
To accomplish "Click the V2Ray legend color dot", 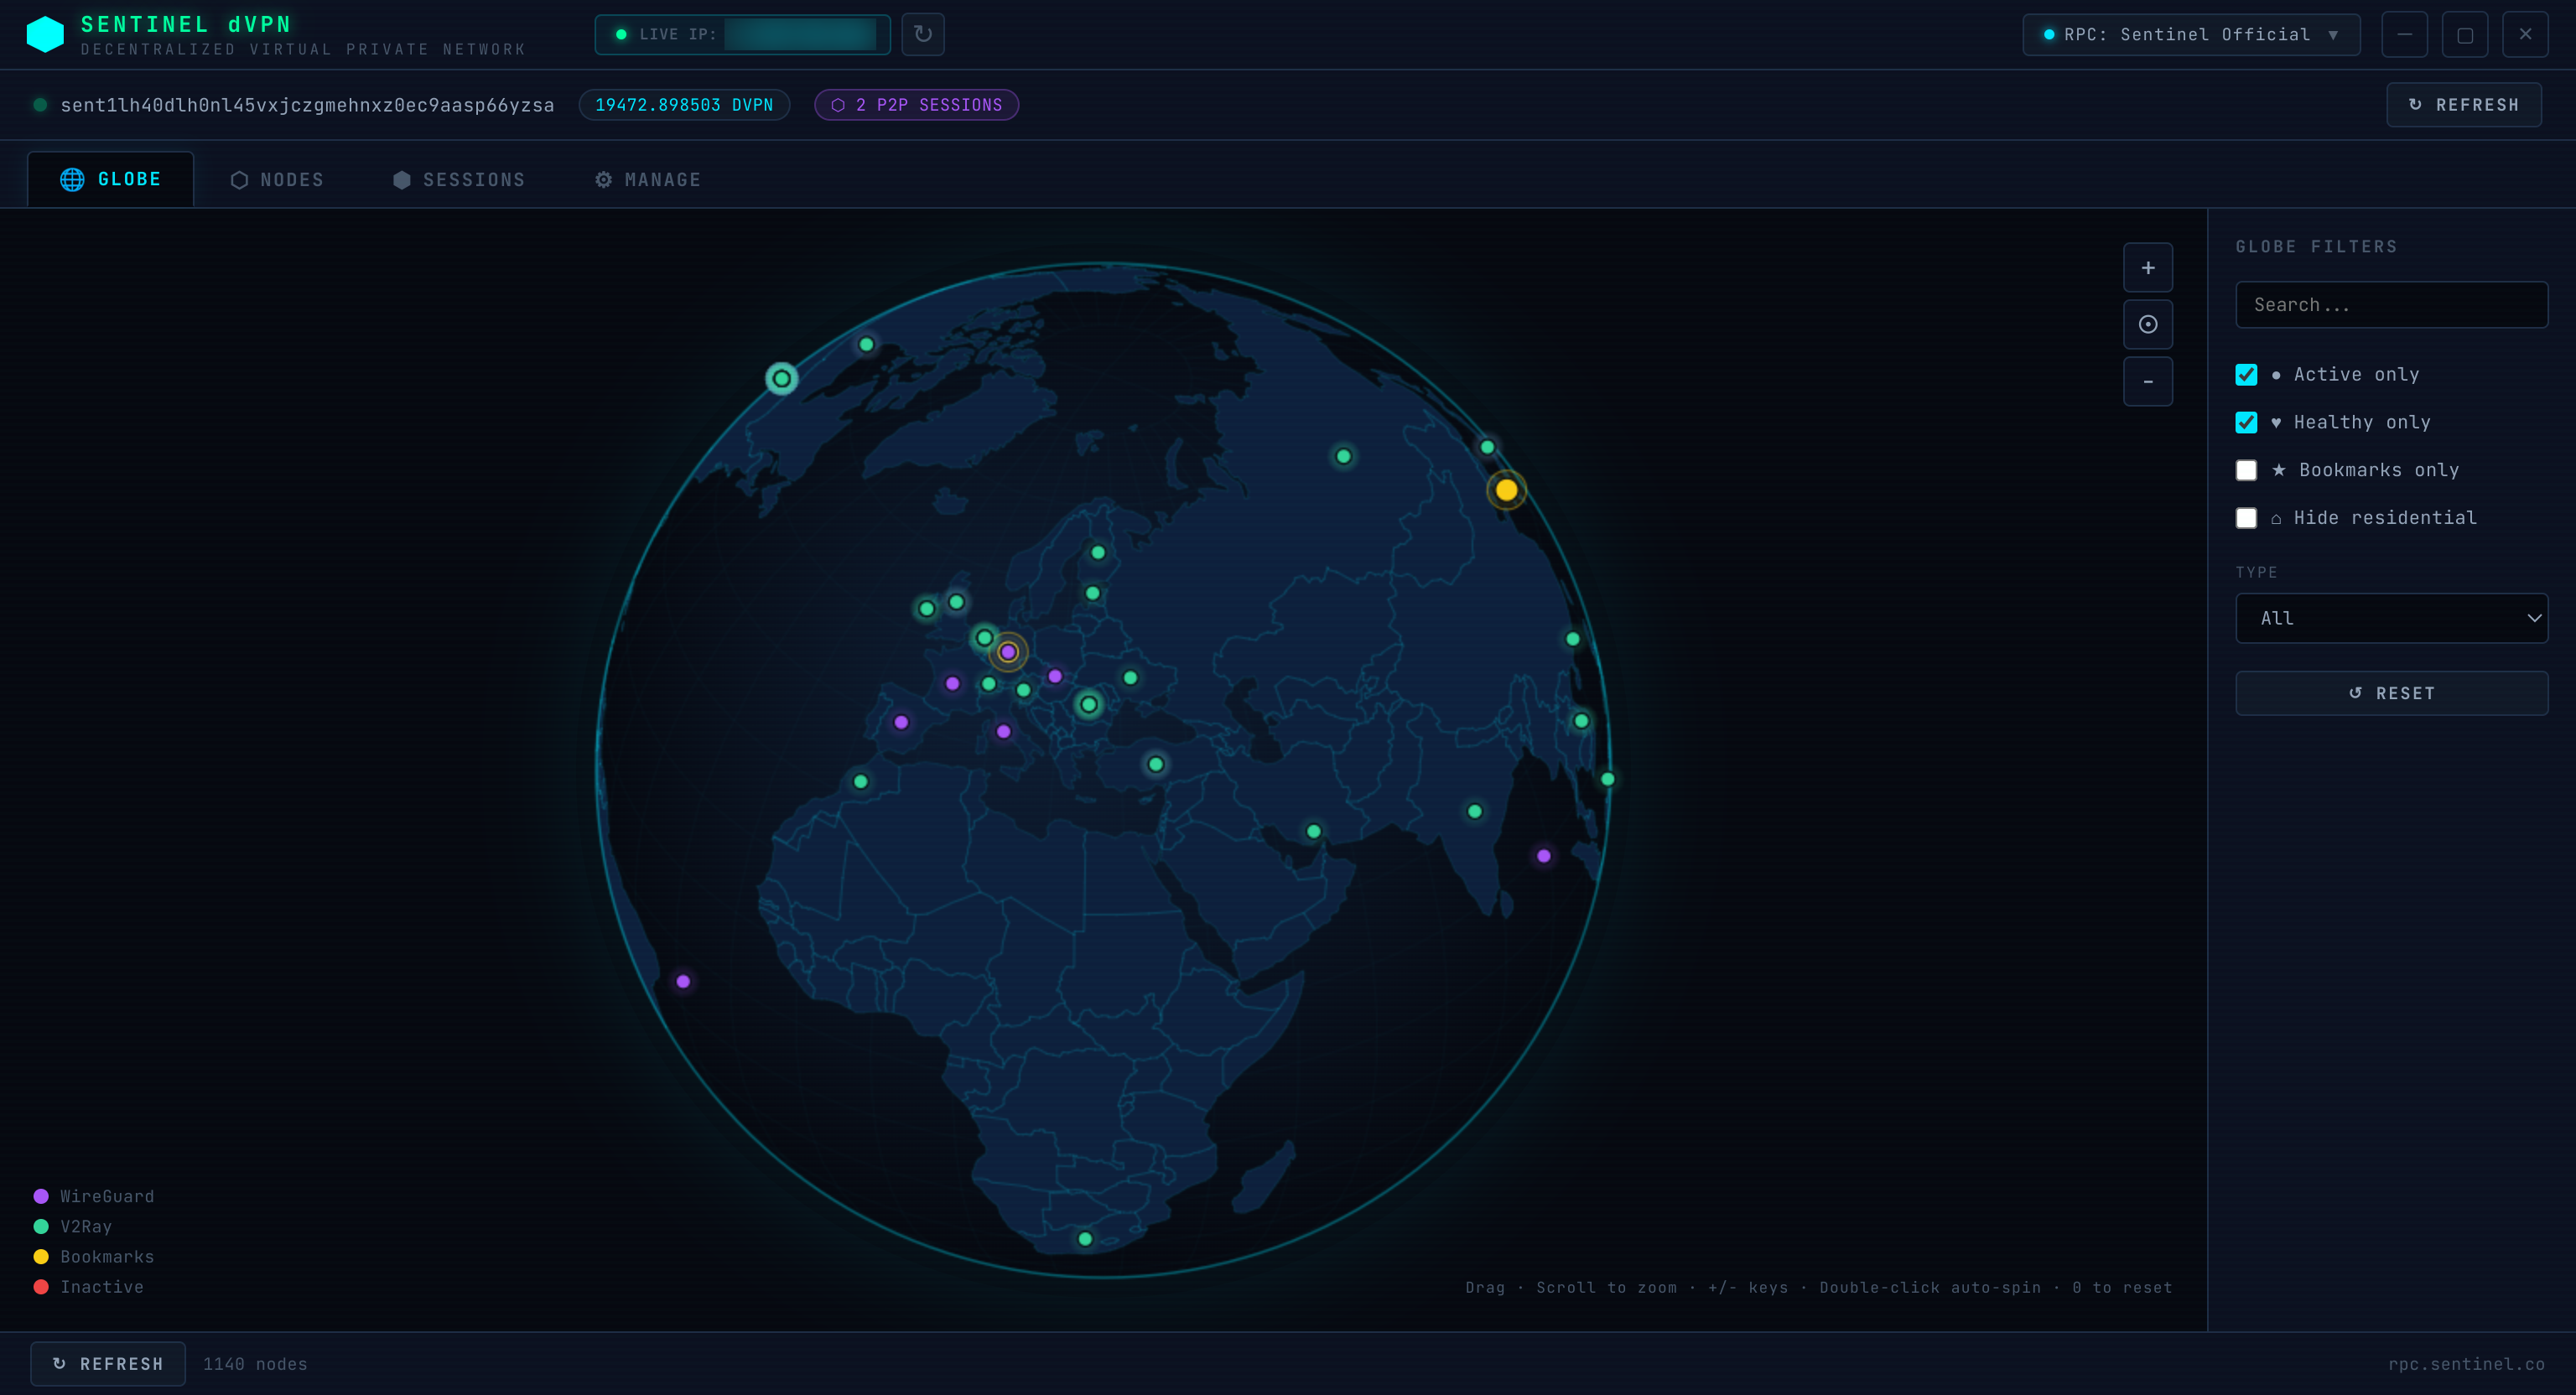I will [41, 1226].
